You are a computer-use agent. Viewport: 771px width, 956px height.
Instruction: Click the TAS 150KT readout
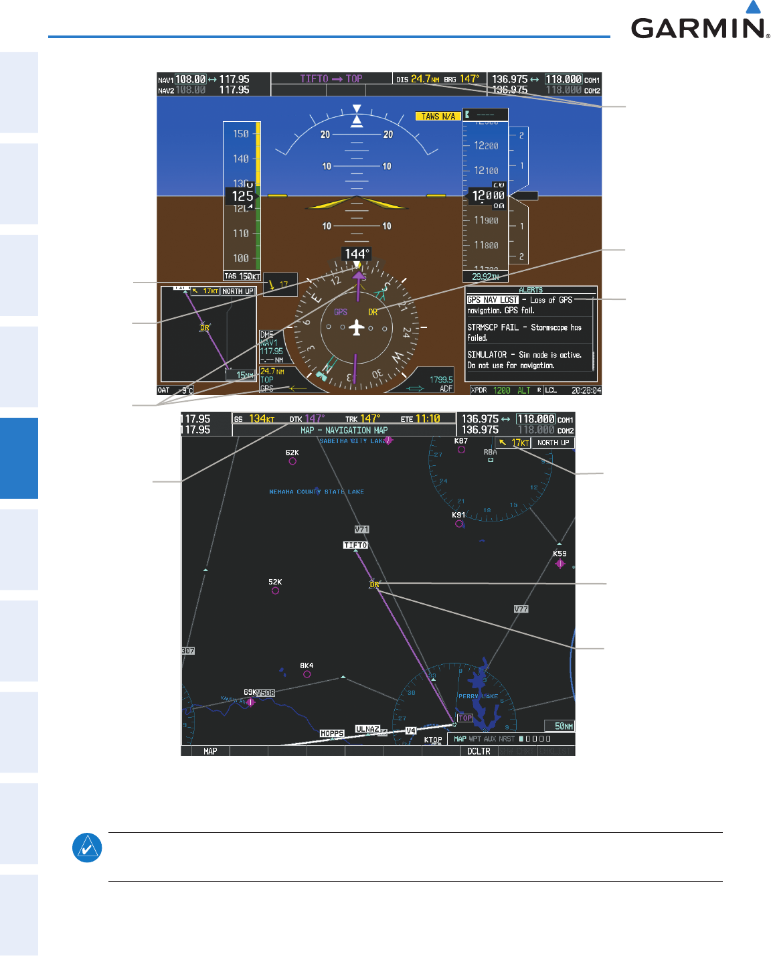242,276
